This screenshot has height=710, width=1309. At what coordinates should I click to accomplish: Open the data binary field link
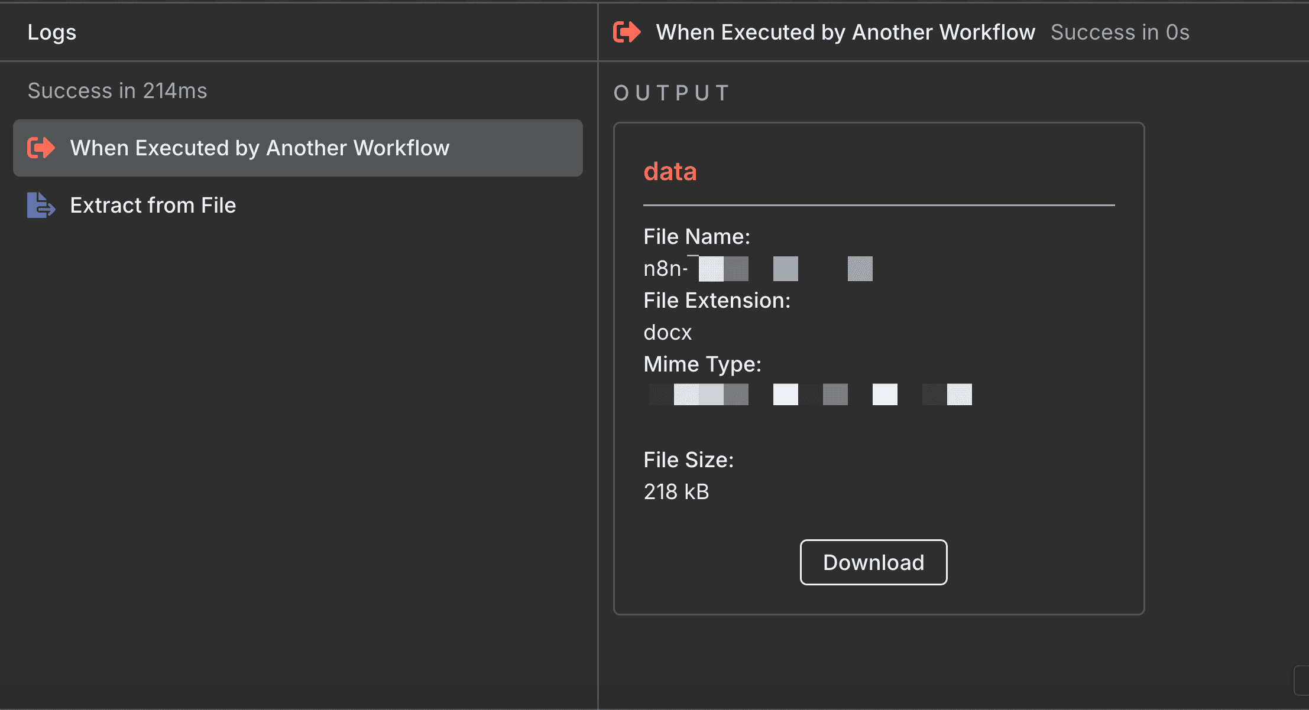[x=670, y=171]
